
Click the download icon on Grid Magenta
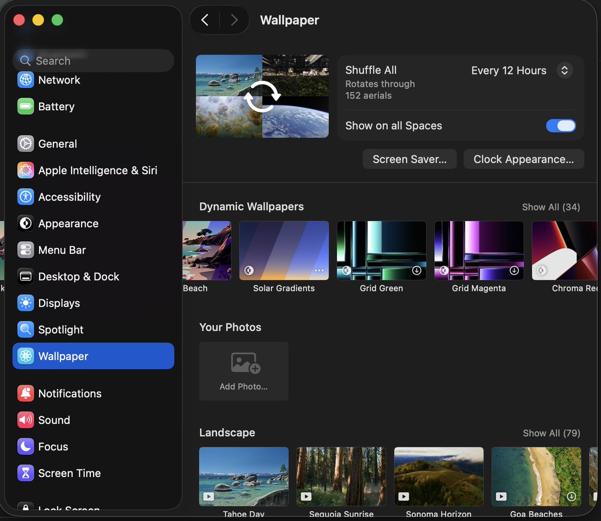pos(514,270)
